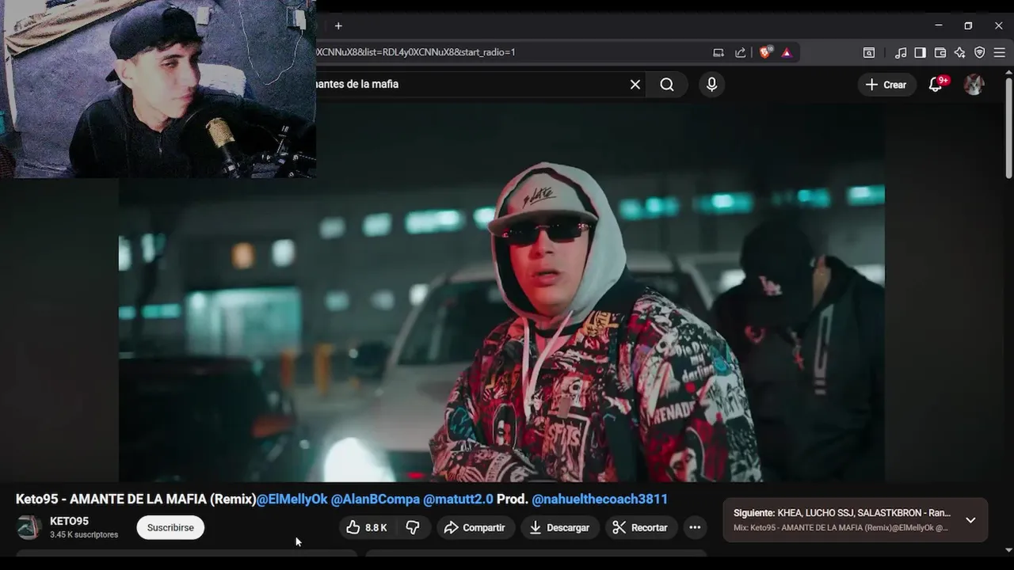
Task: Open the Brave Shields lion icon
Action: pos(765,52)
